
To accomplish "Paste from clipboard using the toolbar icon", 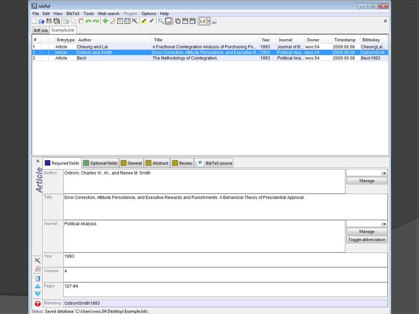I will click(x=81, y=21).
